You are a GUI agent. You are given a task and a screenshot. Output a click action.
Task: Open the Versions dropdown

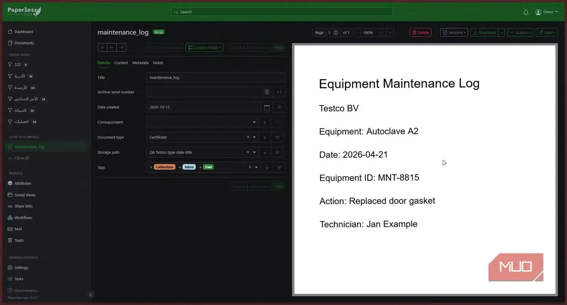click(x=454, y=33)
